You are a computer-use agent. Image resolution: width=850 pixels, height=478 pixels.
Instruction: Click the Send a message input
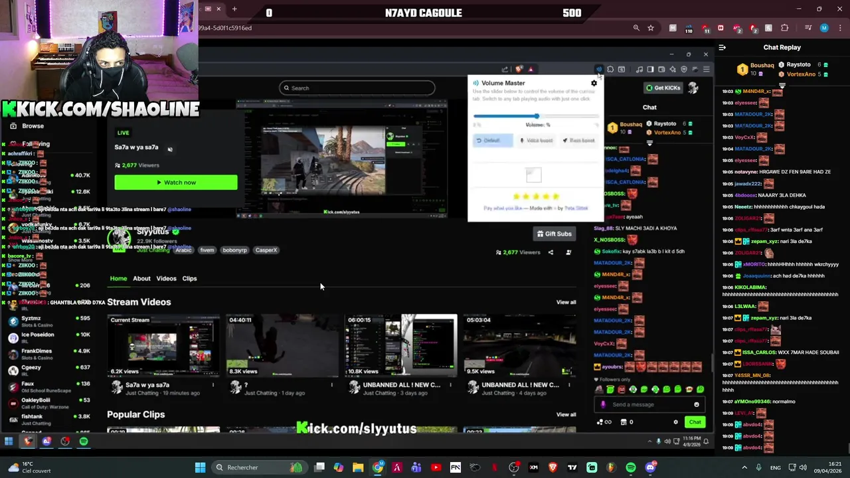coord(649,404)
